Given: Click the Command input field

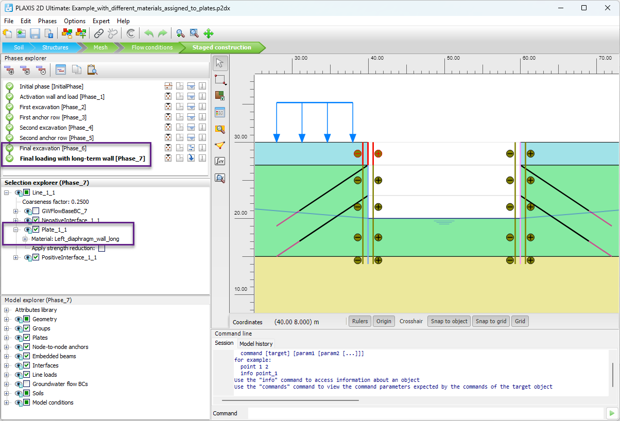Looking at the screenshot, I should tap(425, 413).
